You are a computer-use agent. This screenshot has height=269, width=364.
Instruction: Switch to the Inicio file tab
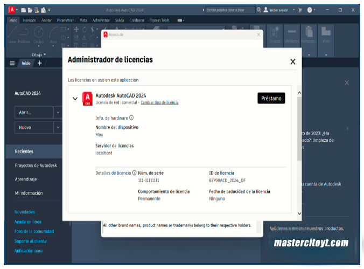[26, 63]
